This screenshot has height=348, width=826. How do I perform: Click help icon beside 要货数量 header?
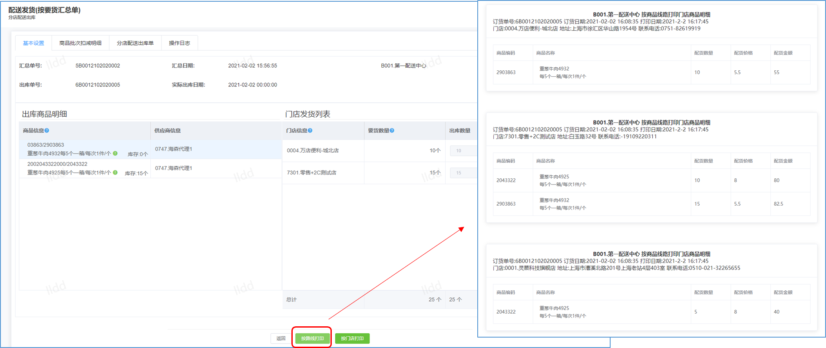point(392,131)
